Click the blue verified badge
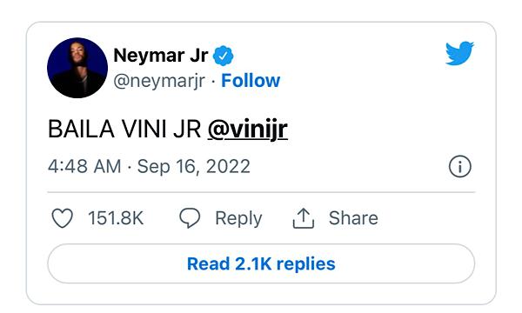Screen dimensions: 522x313 click(x=223, y=56)
